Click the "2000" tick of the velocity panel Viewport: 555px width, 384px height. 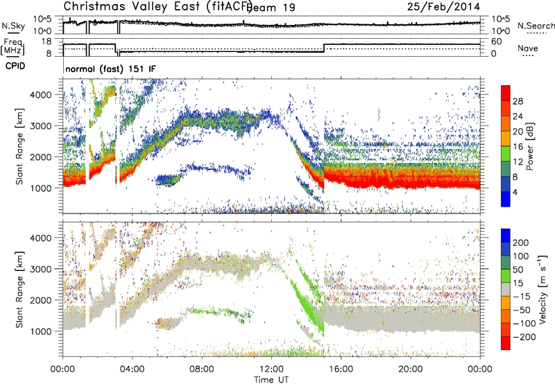coord(42,300)
